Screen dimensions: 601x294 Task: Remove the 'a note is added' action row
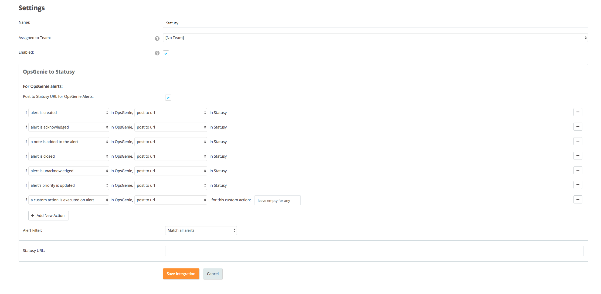[x=578, y=141]
